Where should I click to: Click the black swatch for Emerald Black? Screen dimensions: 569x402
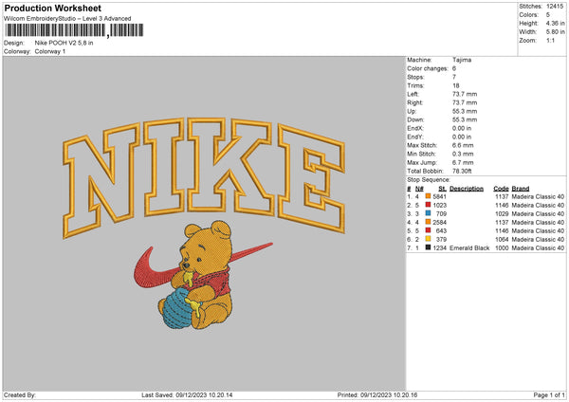click(429, 247)
